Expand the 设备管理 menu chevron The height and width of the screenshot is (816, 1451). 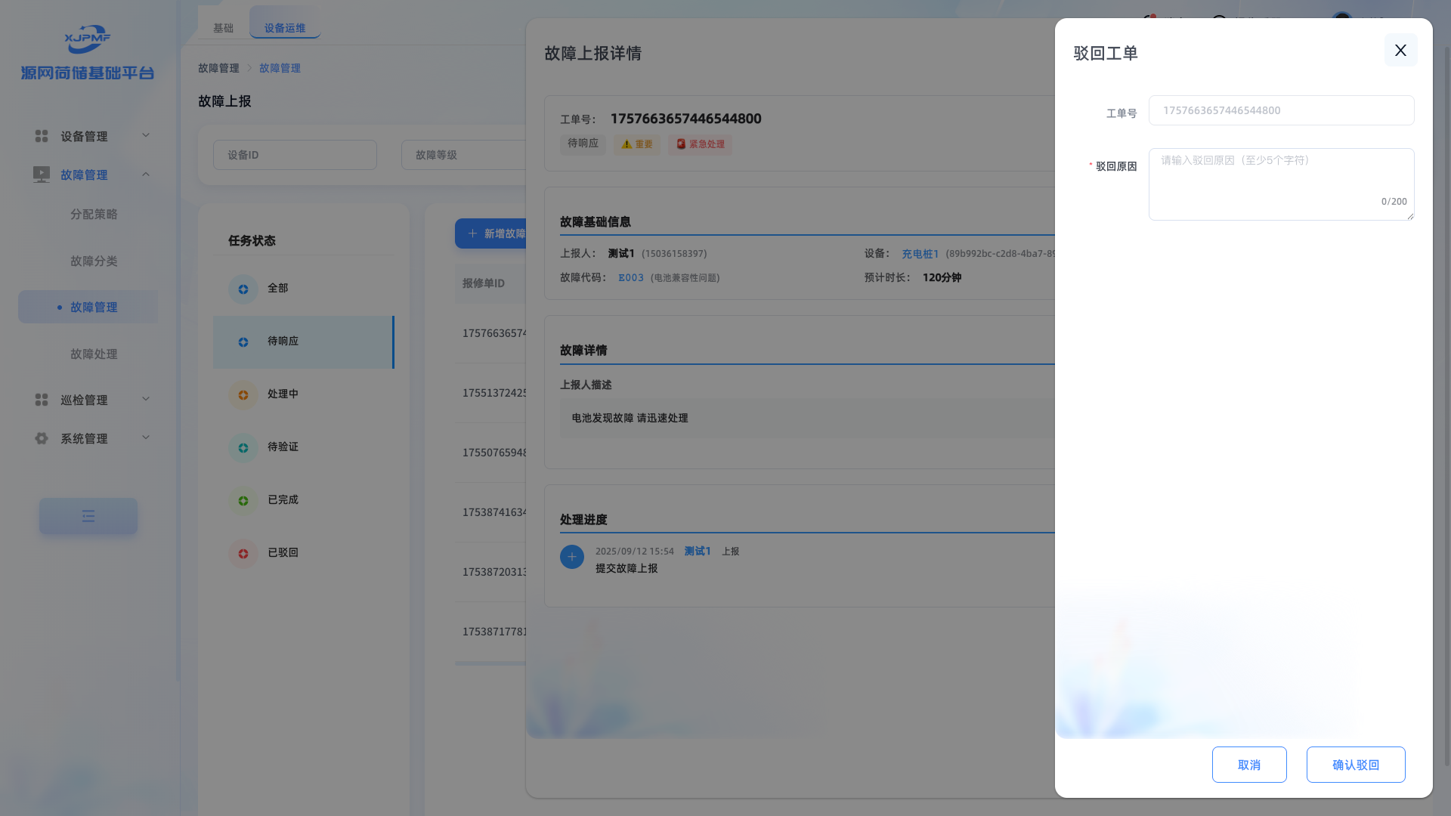point(146,135)
